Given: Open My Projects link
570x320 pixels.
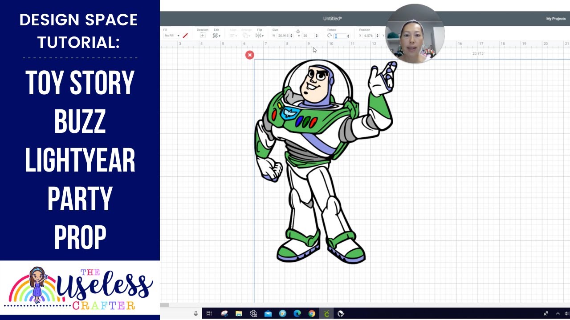Looking at the screenshot, I should pos(556,19).
